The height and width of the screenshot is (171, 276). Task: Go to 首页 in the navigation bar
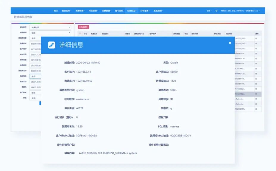pyautogui.click(x=56, y=11)
